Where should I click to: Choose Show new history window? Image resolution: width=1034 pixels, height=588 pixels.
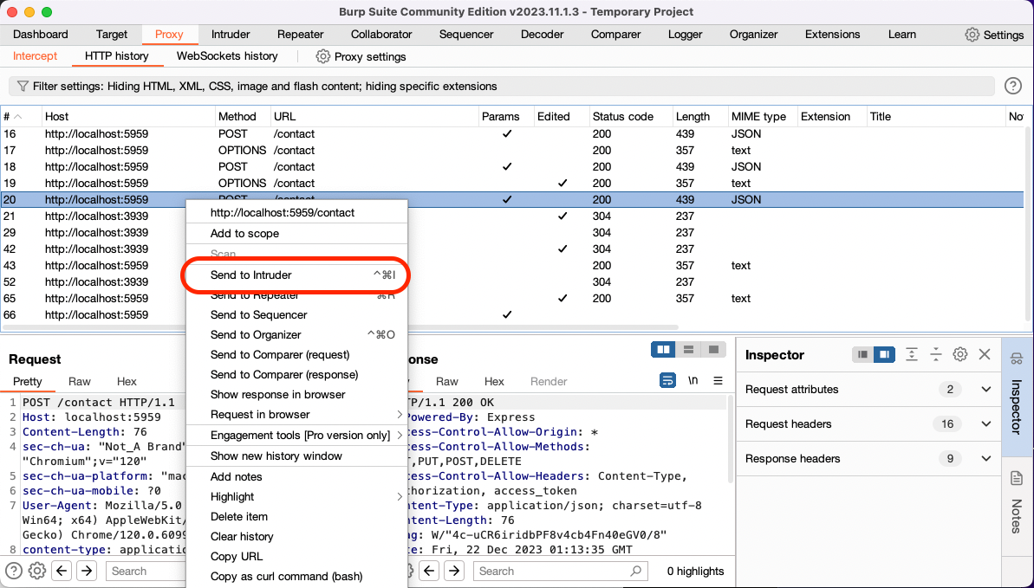pos(296,456)
